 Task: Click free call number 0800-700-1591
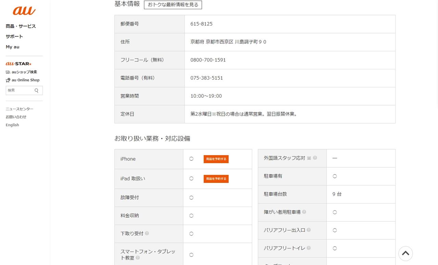point(208,60)
